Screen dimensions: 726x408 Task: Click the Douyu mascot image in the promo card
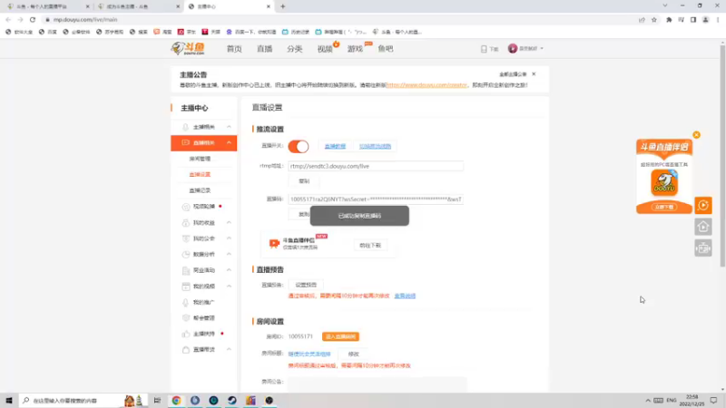664,182
